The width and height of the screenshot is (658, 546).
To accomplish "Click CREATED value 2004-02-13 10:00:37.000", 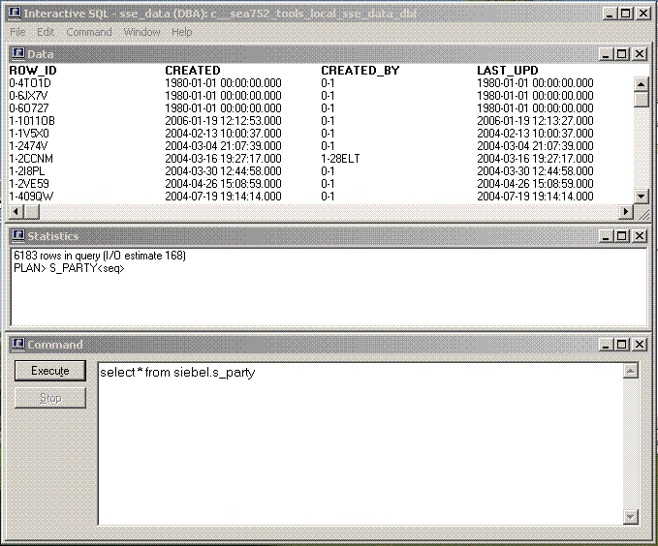I will point(223,134).
